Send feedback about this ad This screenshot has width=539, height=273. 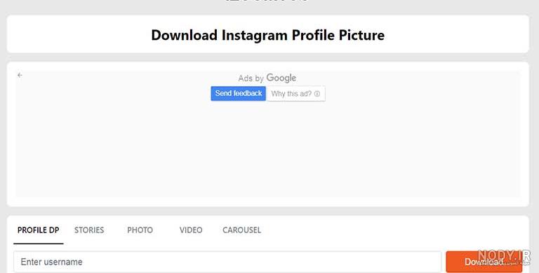238,93
